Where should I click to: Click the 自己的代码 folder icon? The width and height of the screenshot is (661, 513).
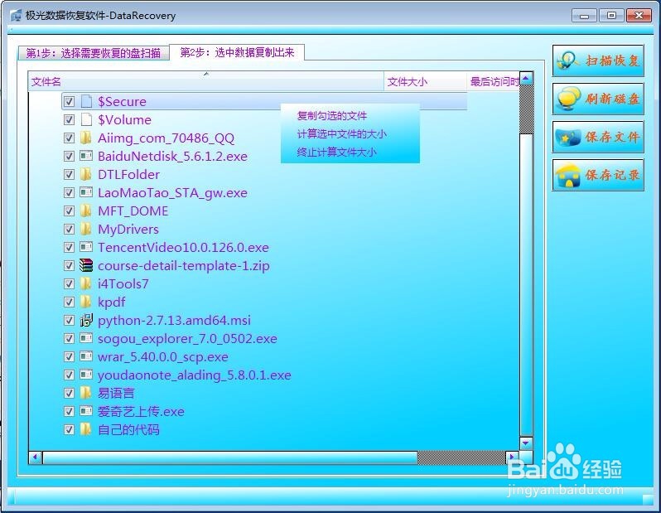85,429
